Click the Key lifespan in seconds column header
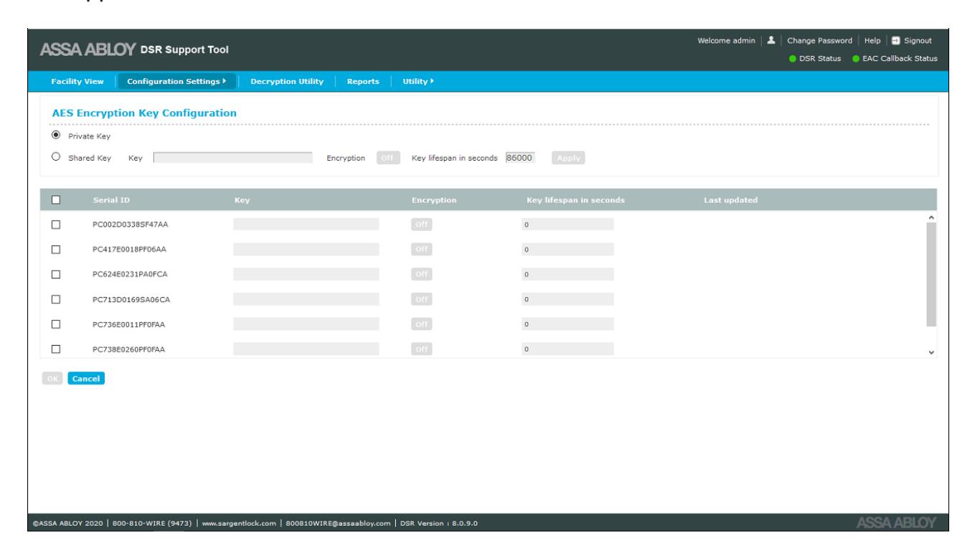 tap(576, 199)
